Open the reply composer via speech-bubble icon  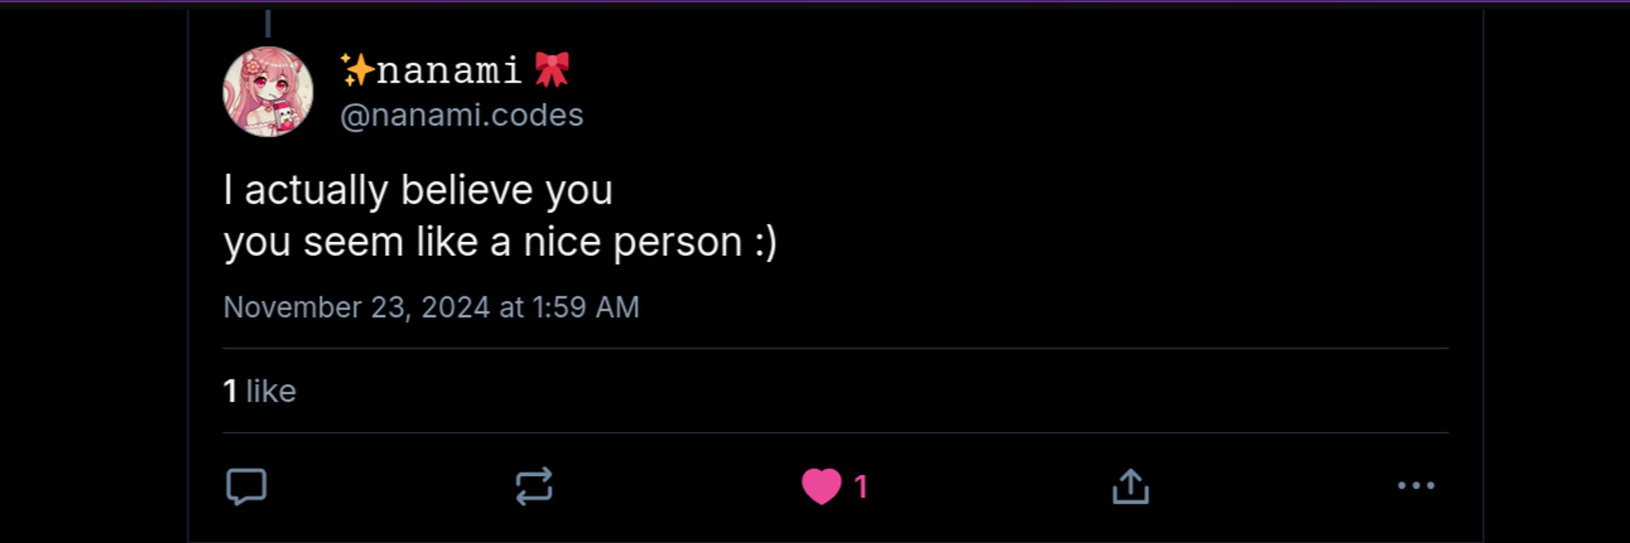click(x=246, y=486)
